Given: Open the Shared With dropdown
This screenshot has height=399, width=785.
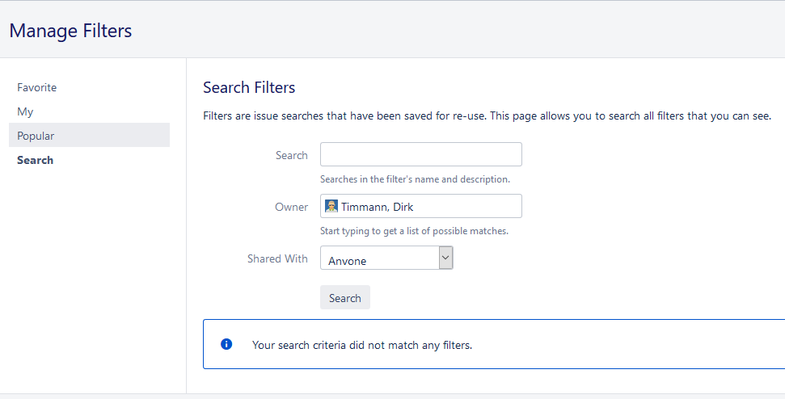Looking at the screenshot, I should [x=380, y=258].
